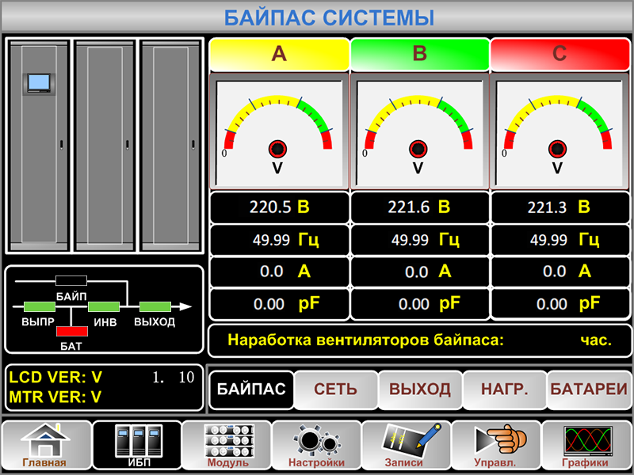
Task: Open the Записи notepad icon
Action: 407,446
